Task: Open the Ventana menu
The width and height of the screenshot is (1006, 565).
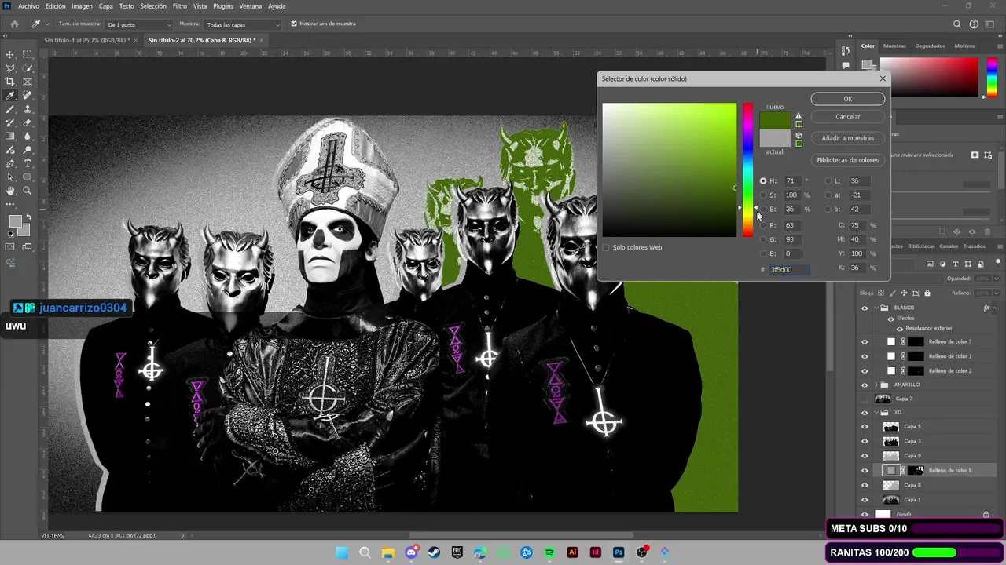Action: (x=250, y=6)
